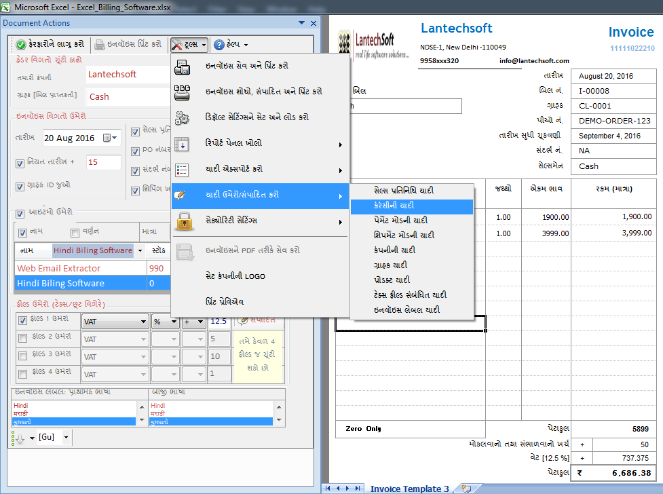Viewport: 663px width, 494px height.
Task: Click the blue Help question mark icon
Action: point(219,44)
